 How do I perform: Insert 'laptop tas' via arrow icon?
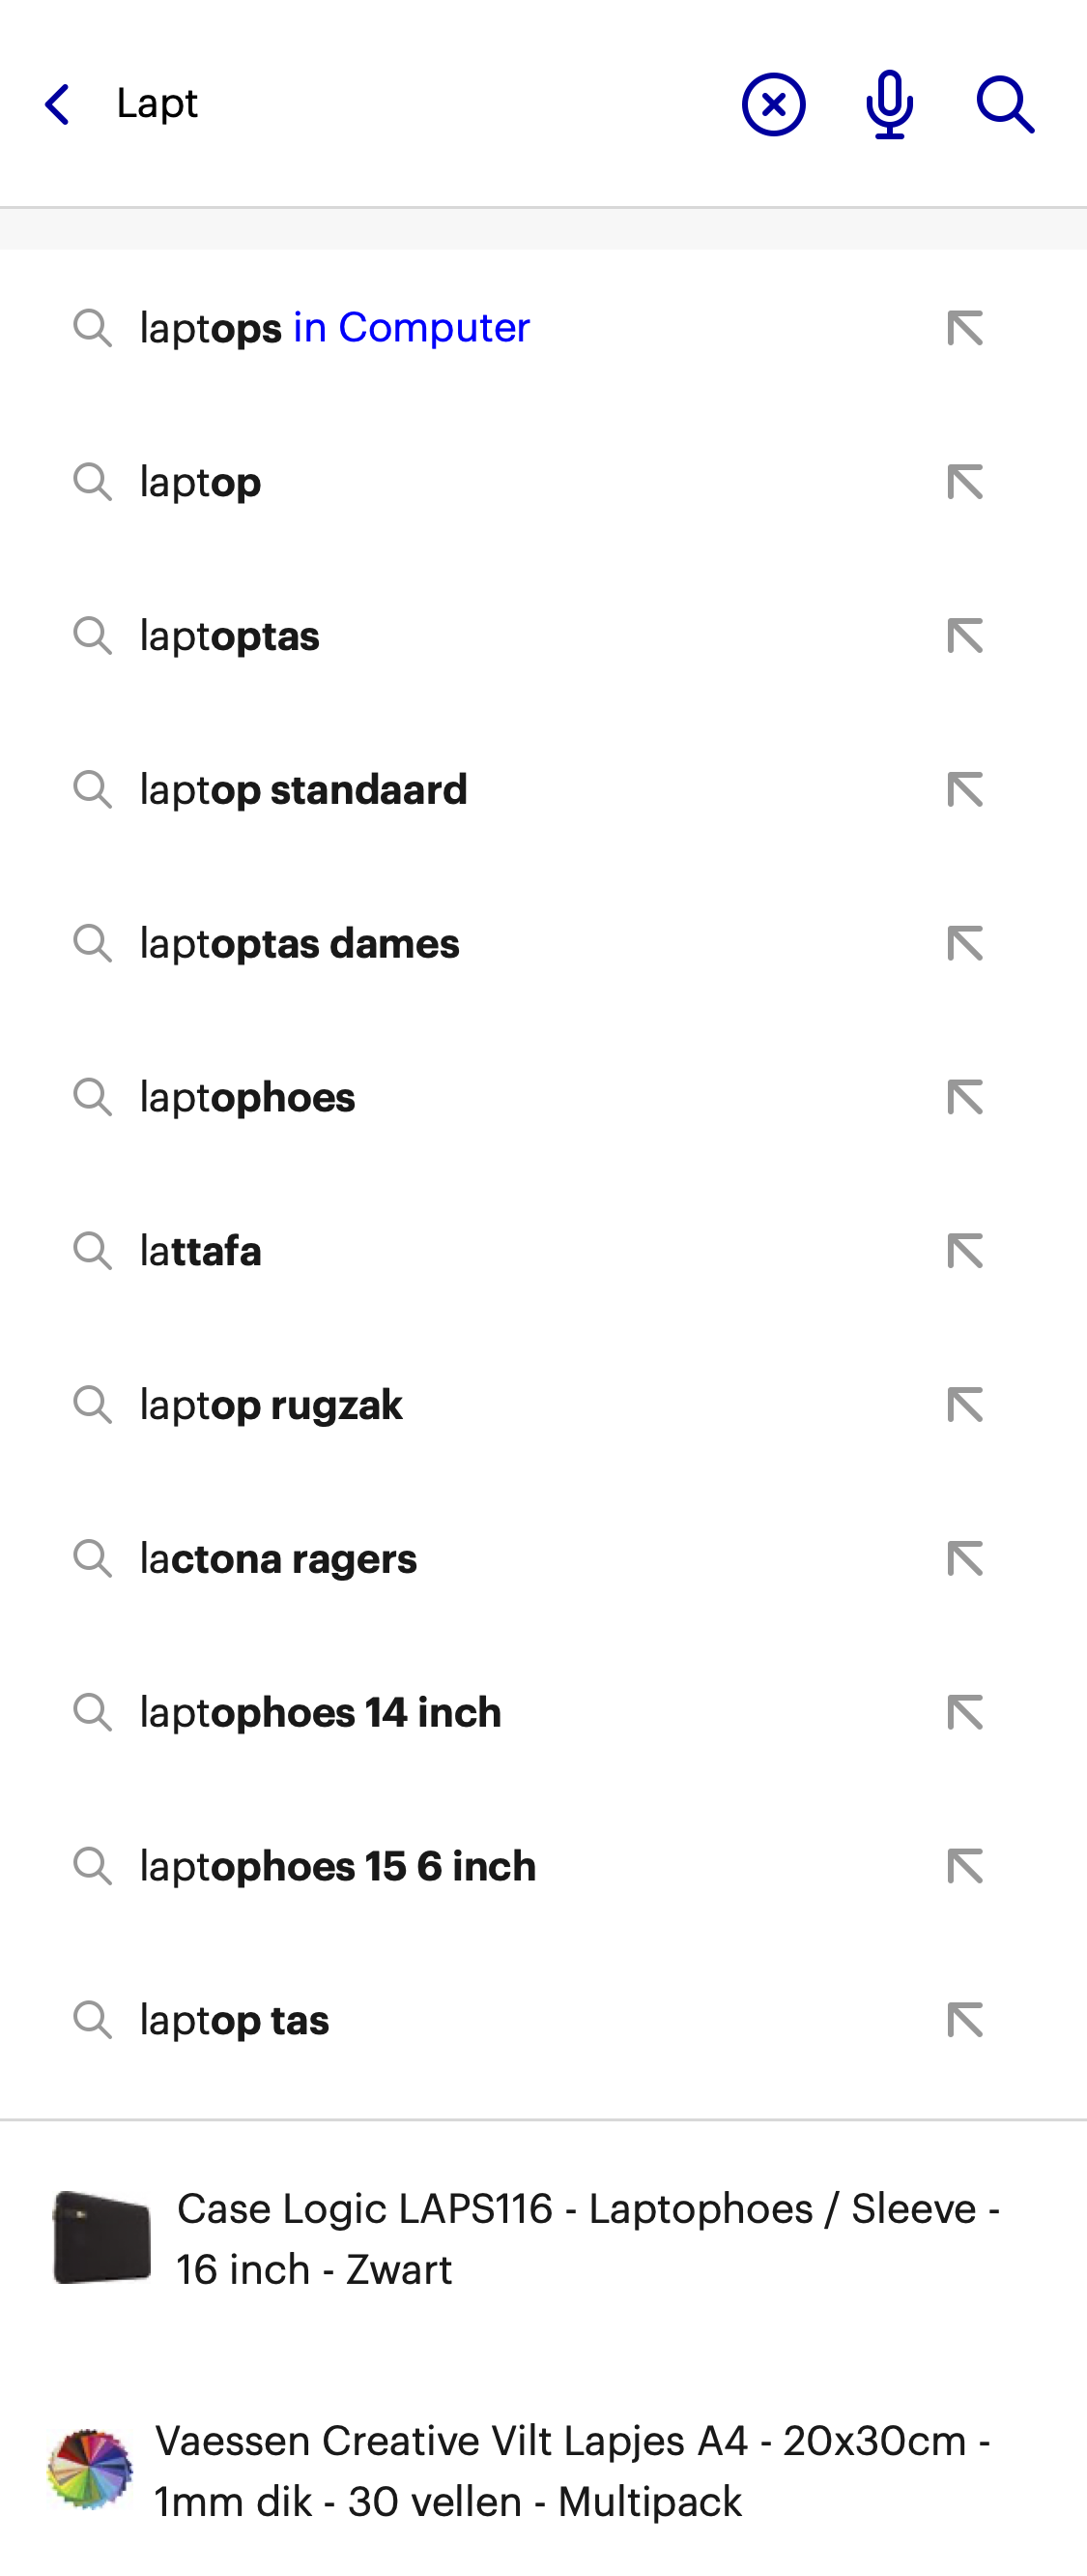tap(965, 2020)
